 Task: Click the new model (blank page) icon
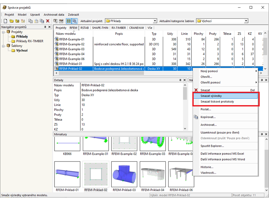tap(6, 21)
